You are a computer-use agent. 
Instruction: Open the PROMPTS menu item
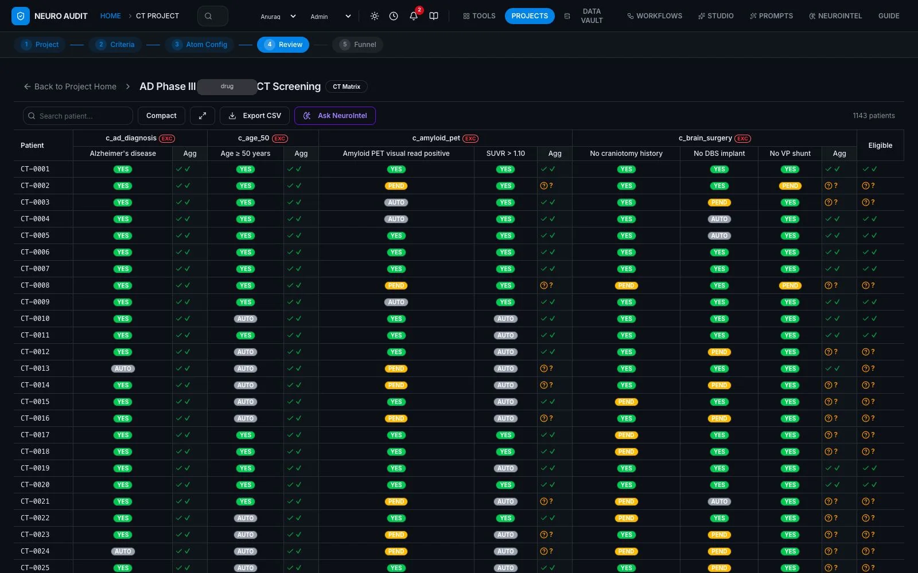[x=771, y=16]
